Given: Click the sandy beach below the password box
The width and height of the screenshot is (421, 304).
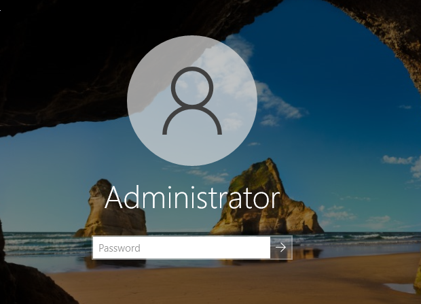Looking at the screenshot, I should (204, 279).
